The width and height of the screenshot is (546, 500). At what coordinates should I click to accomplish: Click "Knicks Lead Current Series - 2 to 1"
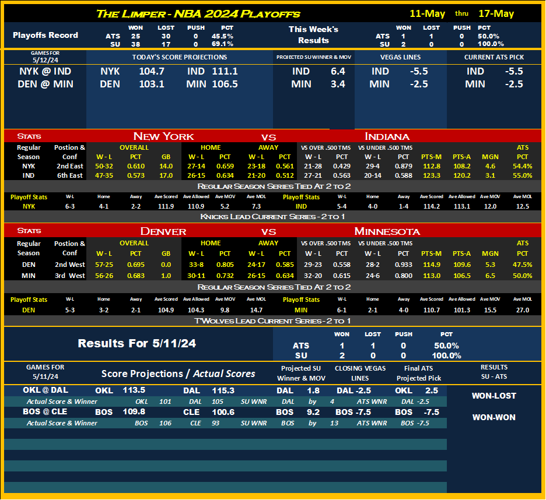pyautogui.click(x=272, y=217)
